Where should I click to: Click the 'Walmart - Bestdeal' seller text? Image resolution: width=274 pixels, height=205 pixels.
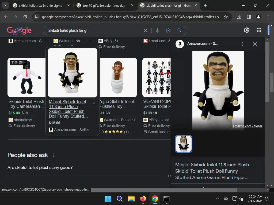120,120
